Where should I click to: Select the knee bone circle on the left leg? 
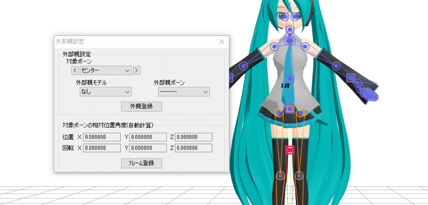click(x=281, y=175)
